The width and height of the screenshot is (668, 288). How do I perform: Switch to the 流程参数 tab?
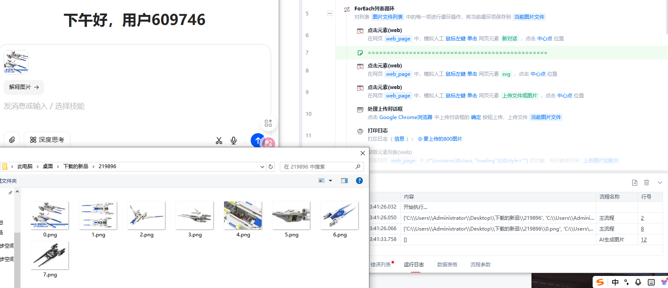(x=481, y=265)
